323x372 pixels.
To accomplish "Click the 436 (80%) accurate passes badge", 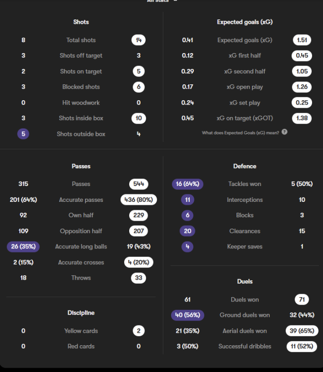I will [138, 200].
